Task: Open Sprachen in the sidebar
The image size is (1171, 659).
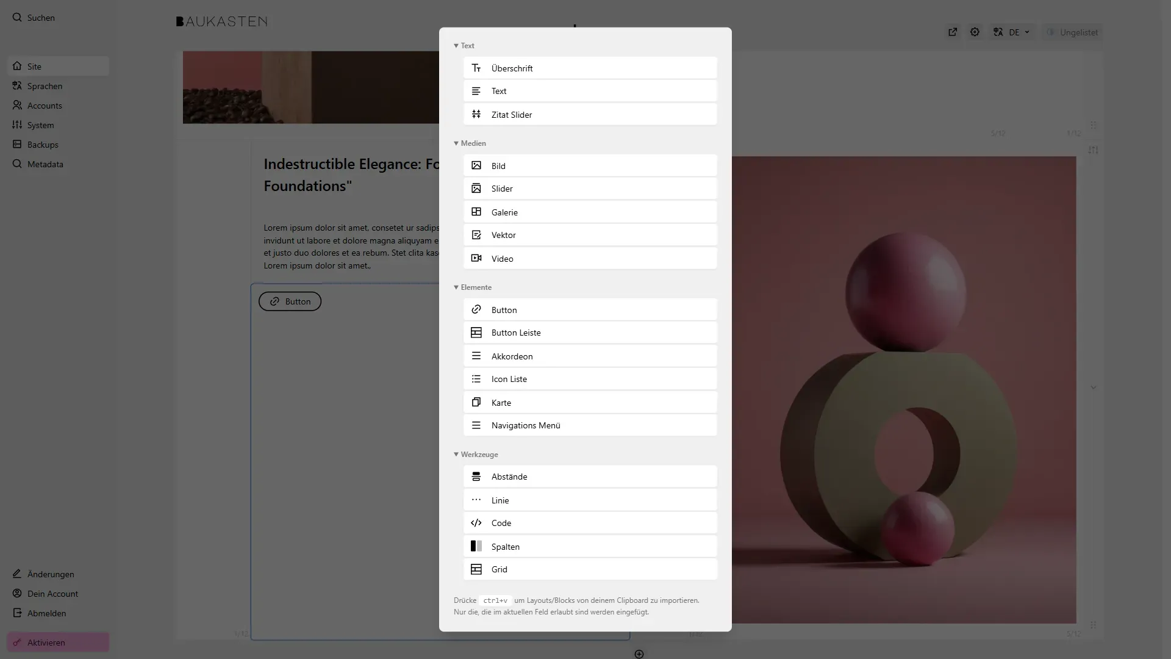Action: [45, 86]
